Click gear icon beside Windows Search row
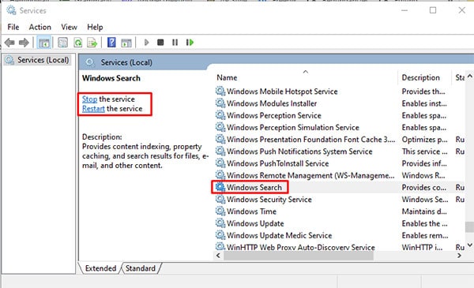Image resolution: width=474 pixels, height=288 pixels. (x=220, y=187)
